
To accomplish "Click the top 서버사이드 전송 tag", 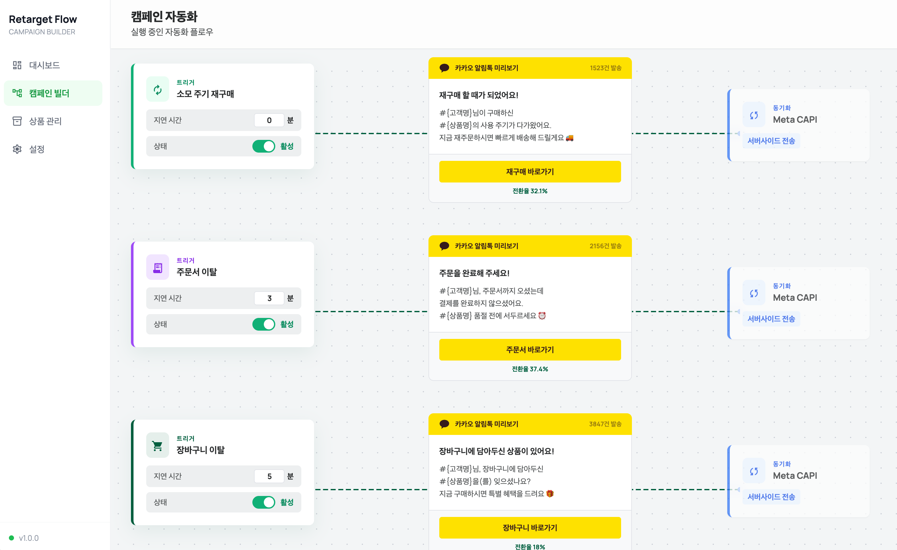I will coord(771,141).
